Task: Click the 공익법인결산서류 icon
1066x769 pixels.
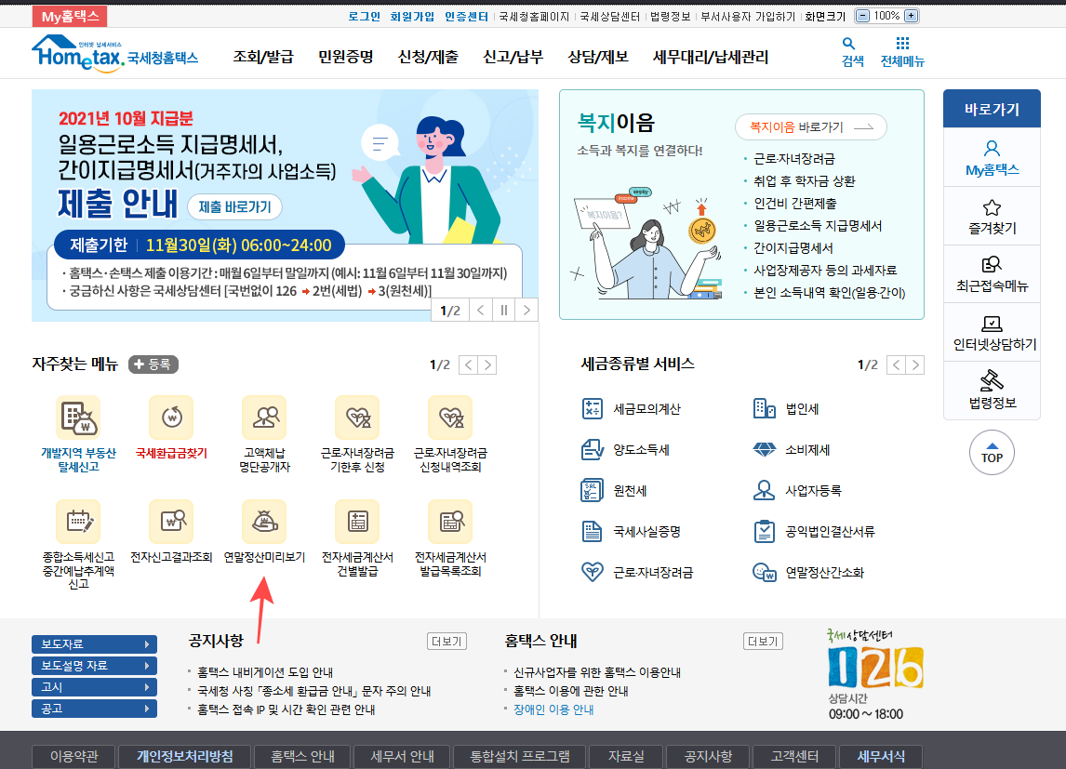Action: tap(764, 531)
